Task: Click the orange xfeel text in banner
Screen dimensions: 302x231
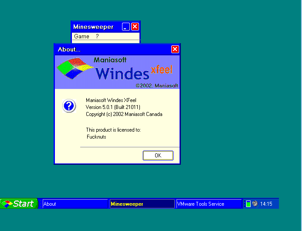Action: pyautogui.click(x=161, y=70)
